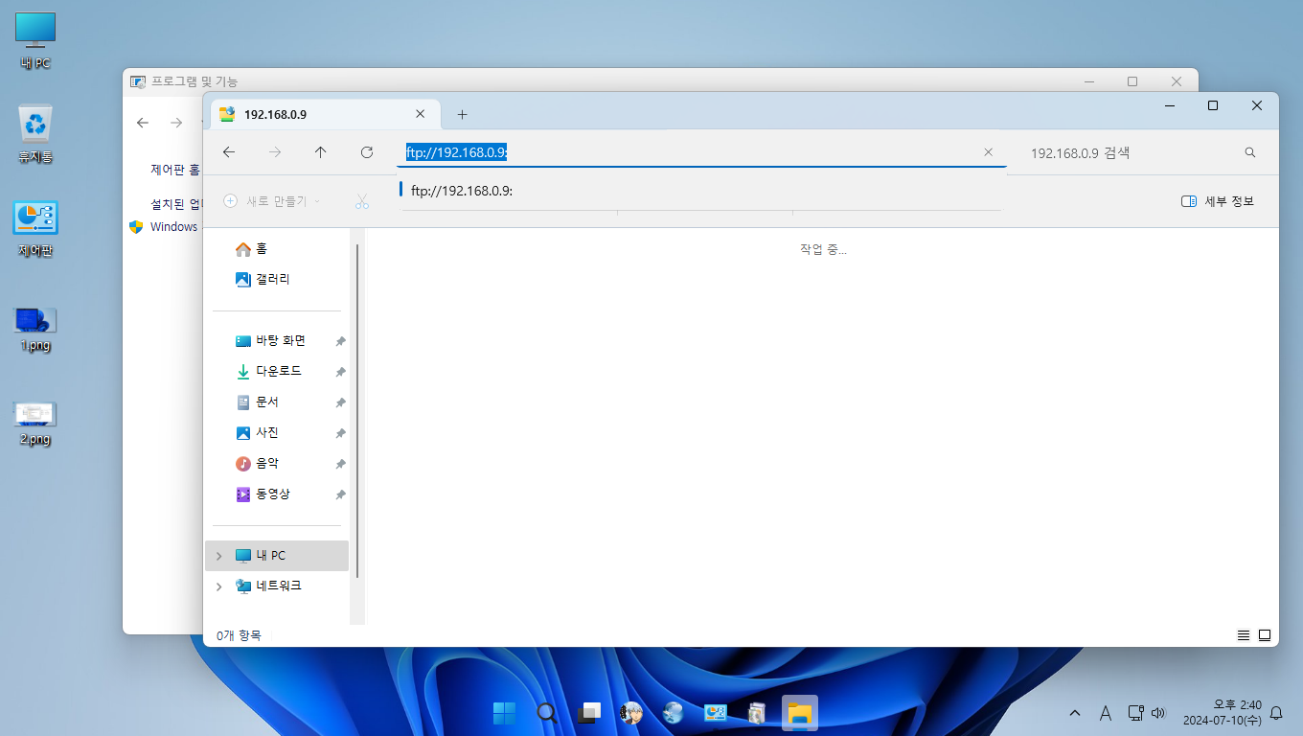The width and height of the screenshot is (1303, 736).
Task: Open the Windows Start menu
Action: [x=504, y=713]
